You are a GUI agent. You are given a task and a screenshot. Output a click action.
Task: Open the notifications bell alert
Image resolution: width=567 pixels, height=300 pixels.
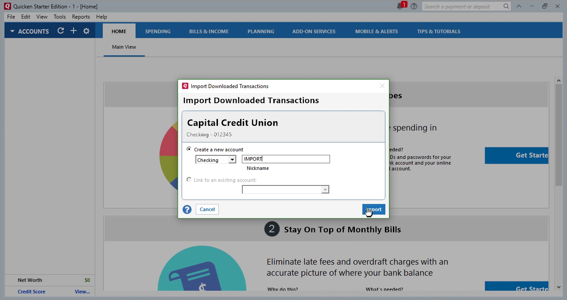point(401,6)
